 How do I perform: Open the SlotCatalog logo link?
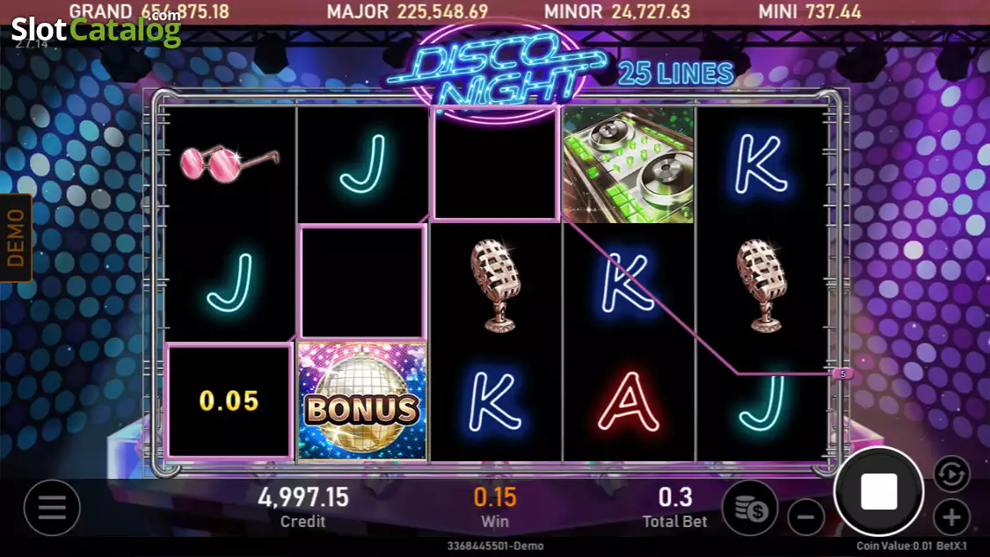(96, 28)
